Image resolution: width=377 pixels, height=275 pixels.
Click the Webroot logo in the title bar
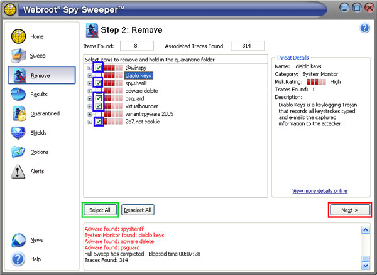tap(9, 9)
